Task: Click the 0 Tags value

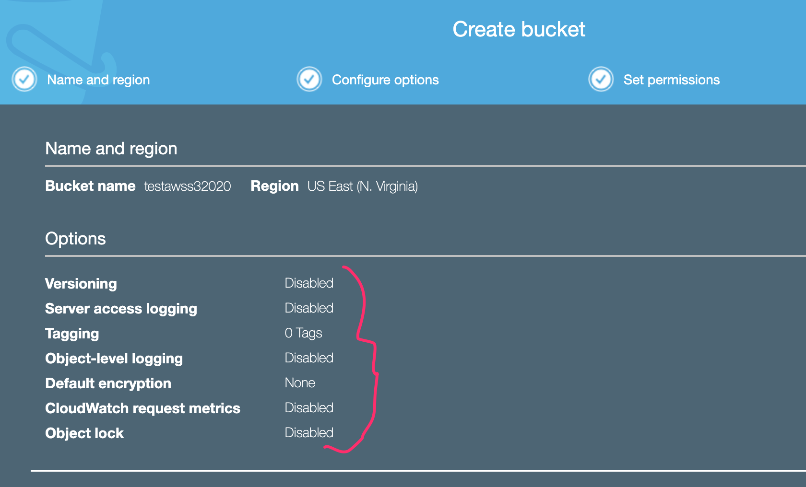Action: point(303,333)
